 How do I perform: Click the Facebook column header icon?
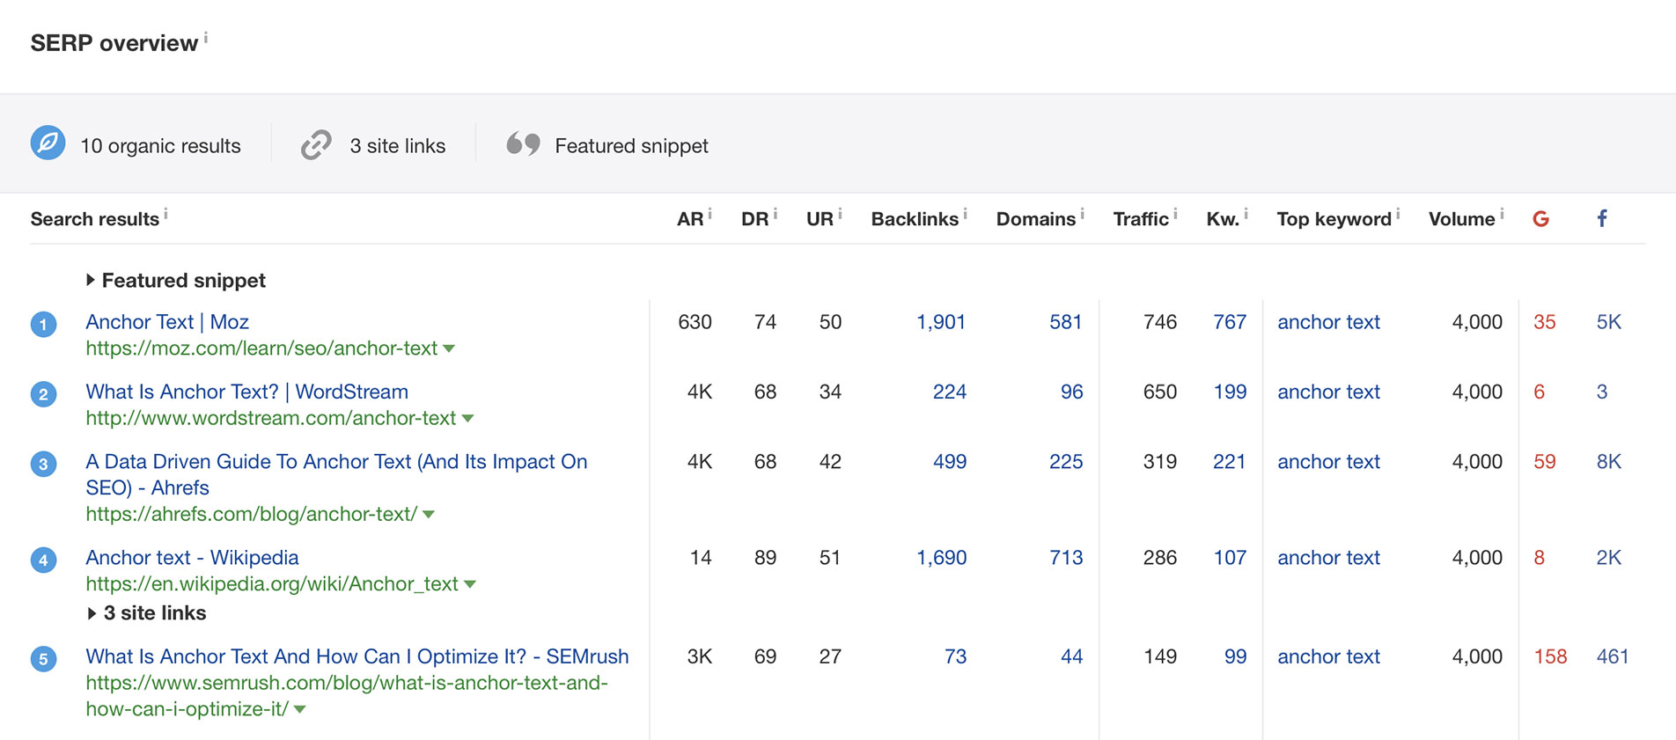point(1602,219)
